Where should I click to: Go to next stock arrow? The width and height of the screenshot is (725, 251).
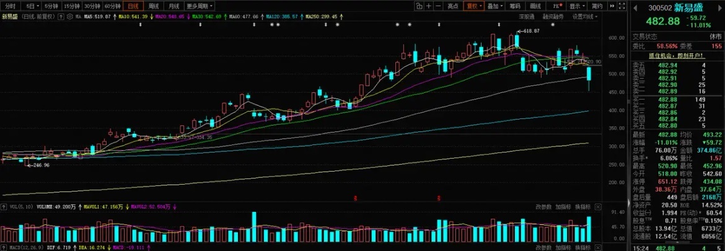[x=720, y=7]
